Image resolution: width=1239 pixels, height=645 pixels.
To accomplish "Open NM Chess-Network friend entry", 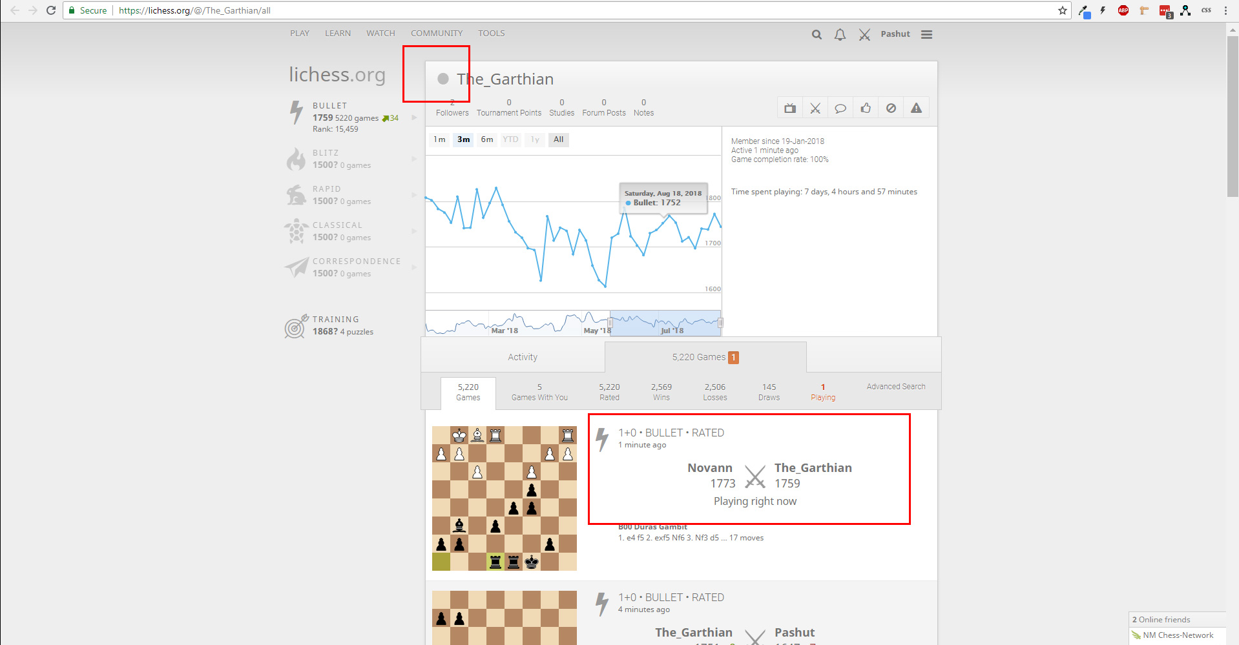I will [x=1177, y=635].
